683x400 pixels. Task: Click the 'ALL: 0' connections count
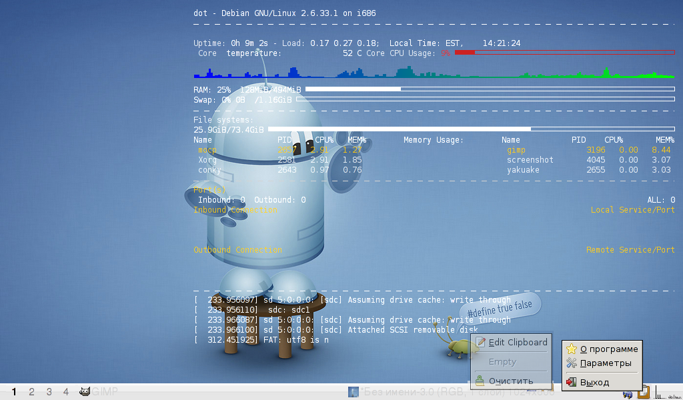tap(661, 200)
